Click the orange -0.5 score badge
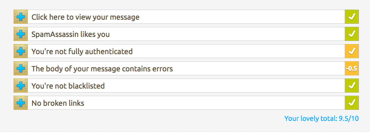The width and height of the screenshot is (370, 132). pos(352,69)
